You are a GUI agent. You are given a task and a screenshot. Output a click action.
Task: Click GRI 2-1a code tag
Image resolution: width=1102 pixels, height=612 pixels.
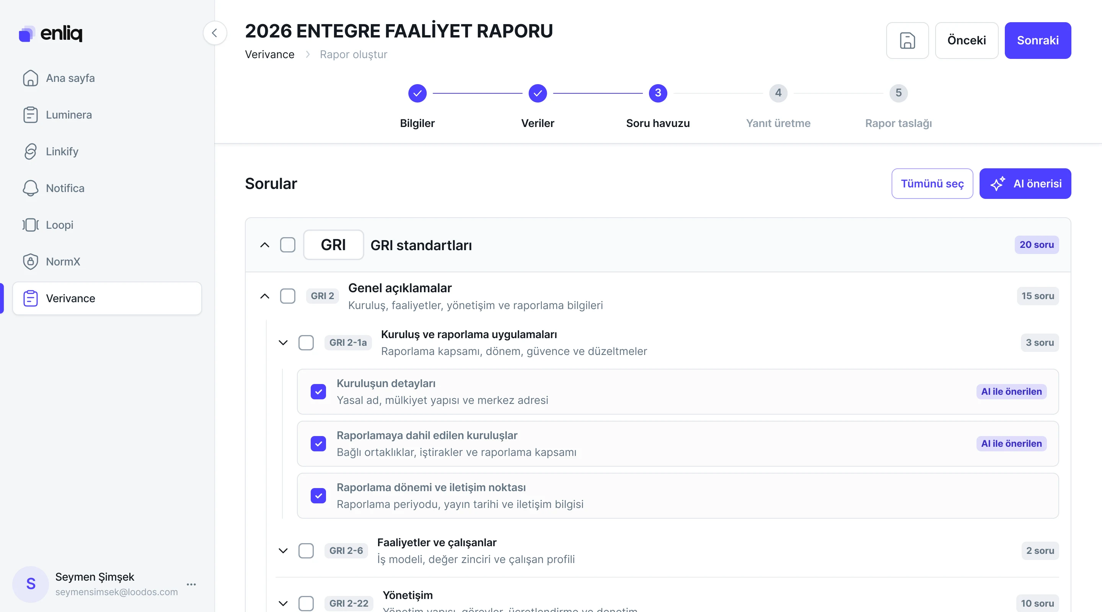point(348,343)
